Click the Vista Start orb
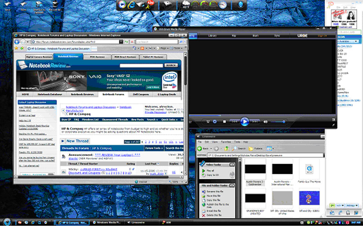363x226 pixels. (7, 222)
